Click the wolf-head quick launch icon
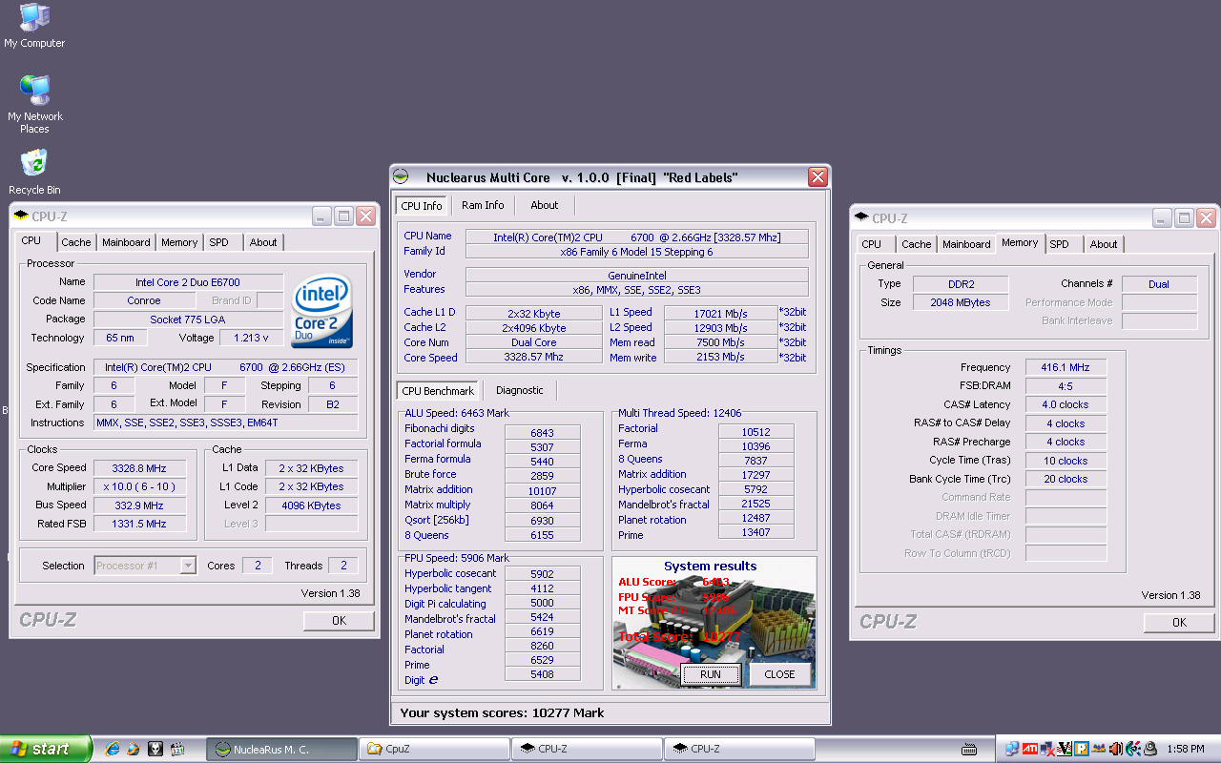Screen dimensions: 1221x763 click(155, 749)
